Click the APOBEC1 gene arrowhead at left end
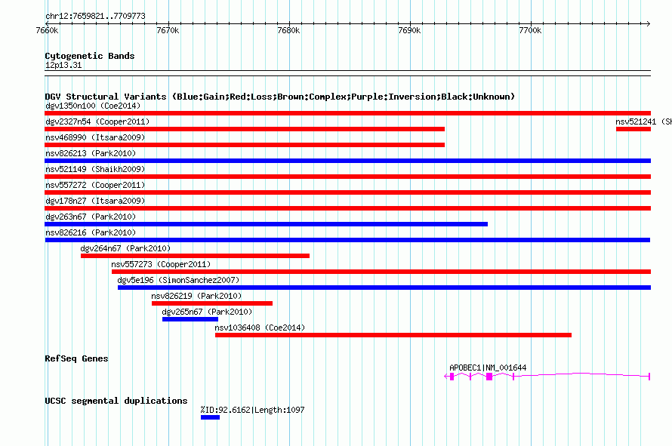The image size is (672, 446). 446,377
